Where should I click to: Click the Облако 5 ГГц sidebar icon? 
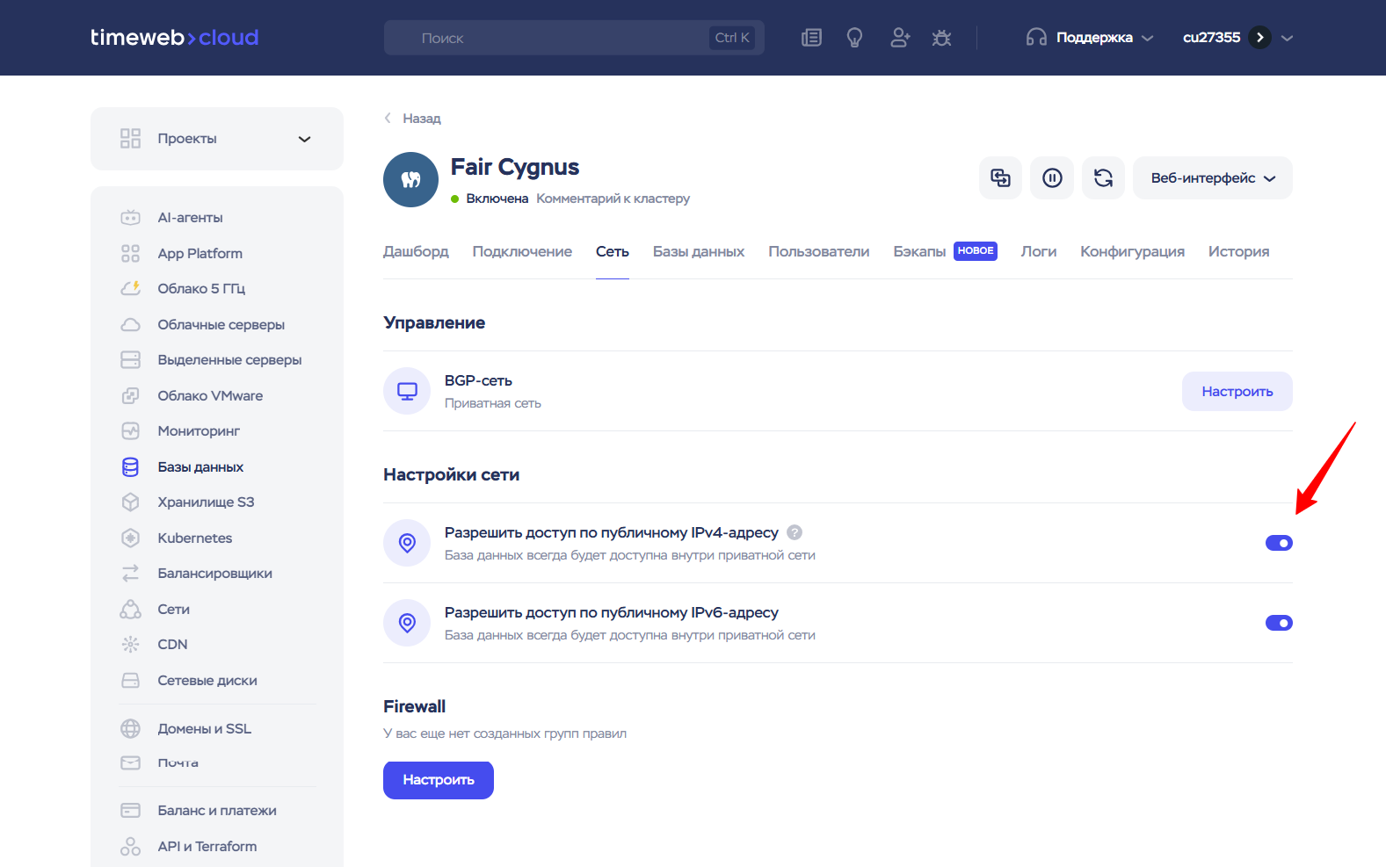[130, 288]
